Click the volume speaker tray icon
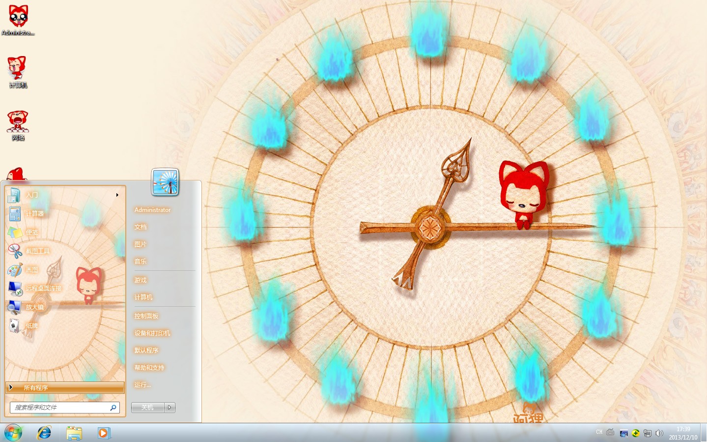The height and width of the screenshot is (442, 707). coord(659,433)
